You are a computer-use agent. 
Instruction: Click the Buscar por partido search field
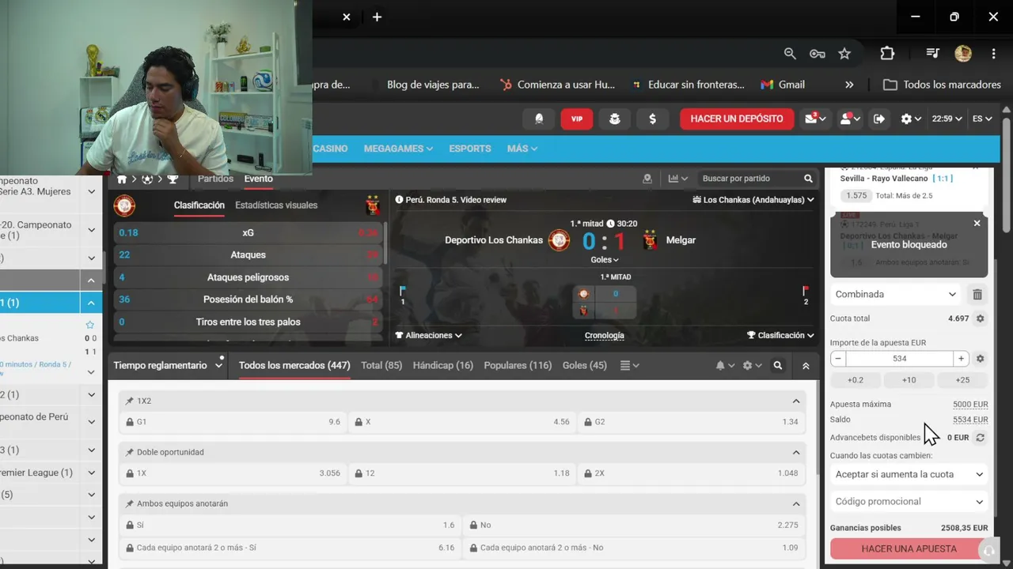747,179
